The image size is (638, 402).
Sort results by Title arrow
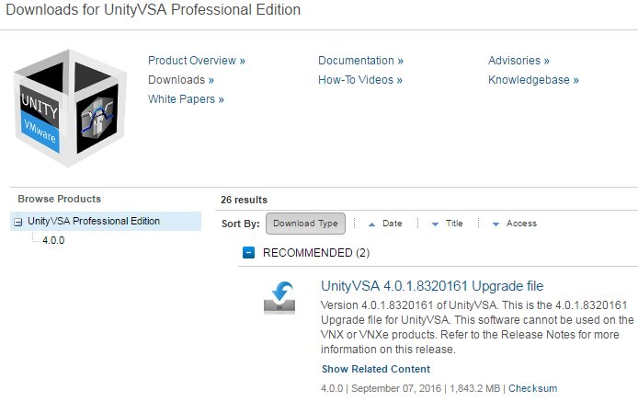[x=435, y=224]
